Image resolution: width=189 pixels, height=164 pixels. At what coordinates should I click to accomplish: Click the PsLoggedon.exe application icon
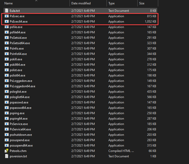[x=7, y=81]
